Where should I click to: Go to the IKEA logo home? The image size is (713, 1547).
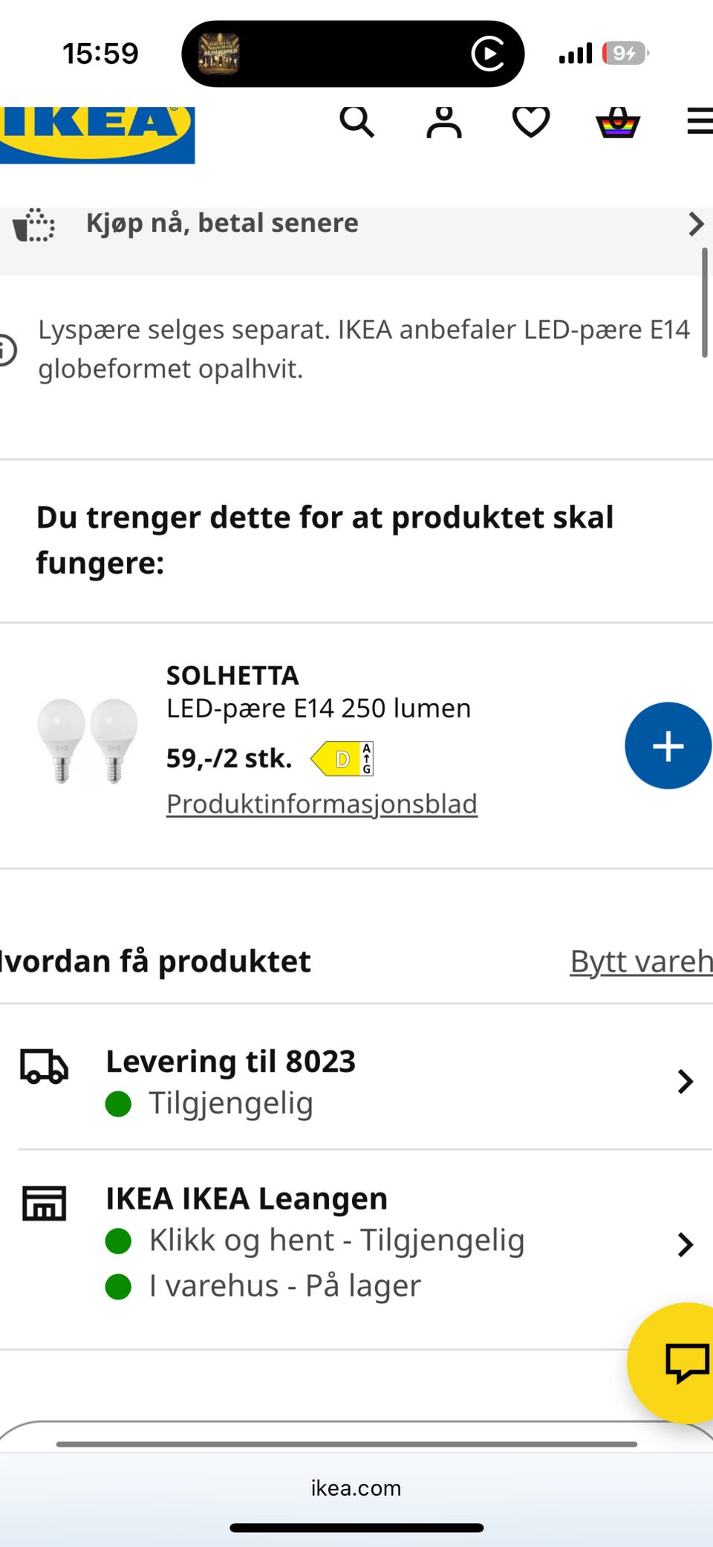point(97,134)
